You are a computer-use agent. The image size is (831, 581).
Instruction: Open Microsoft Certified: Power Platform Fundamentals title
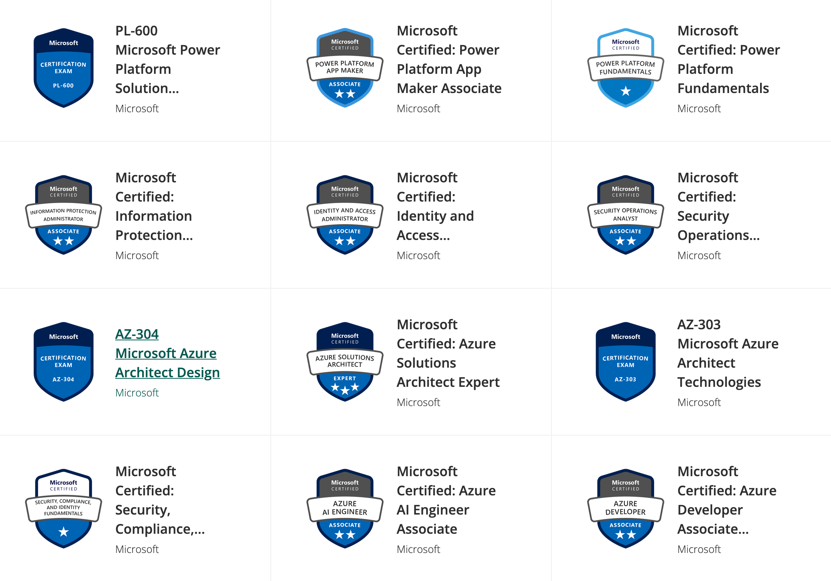point(729,59)
